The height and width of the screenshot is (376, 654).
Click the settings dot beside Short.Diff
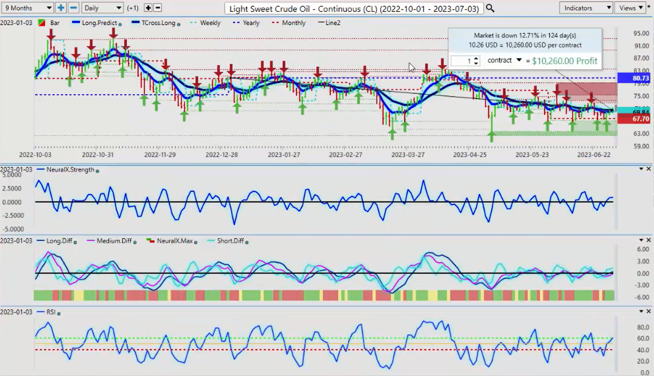[247, 242]
